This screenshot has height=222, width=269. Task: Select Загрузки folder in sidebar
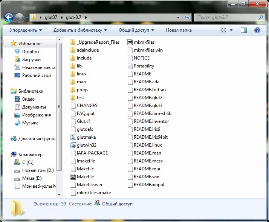coord(31,60)
